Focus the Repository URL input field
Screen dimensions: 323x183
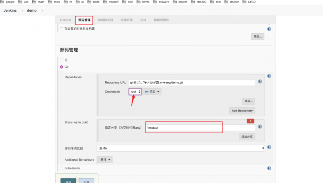(192, 82)
